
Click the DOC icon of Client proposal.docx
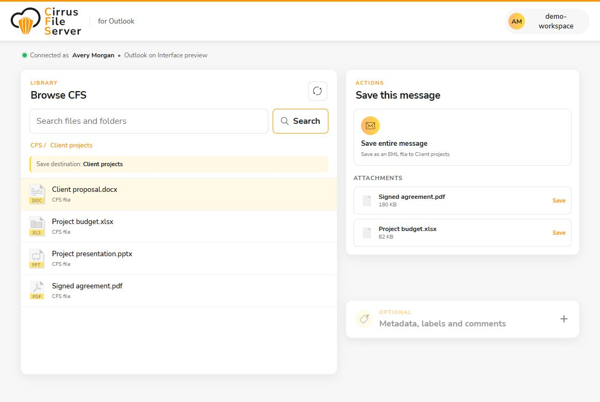pos(37,194)
